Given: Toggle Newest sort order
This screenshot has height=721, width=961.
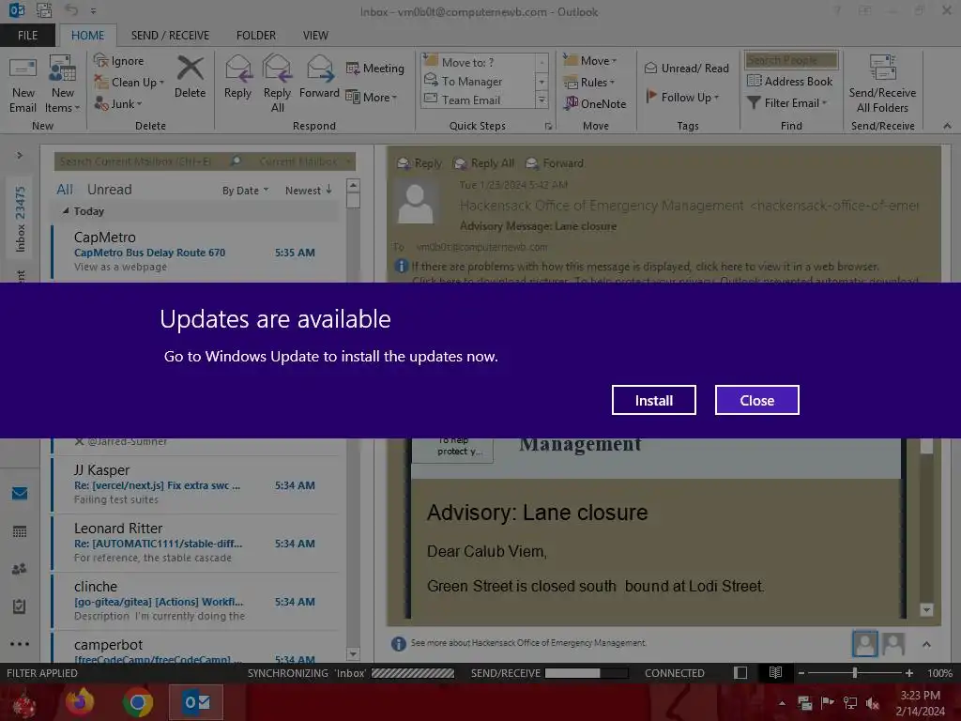Looking at the screenshot, I should click(308, 191).
